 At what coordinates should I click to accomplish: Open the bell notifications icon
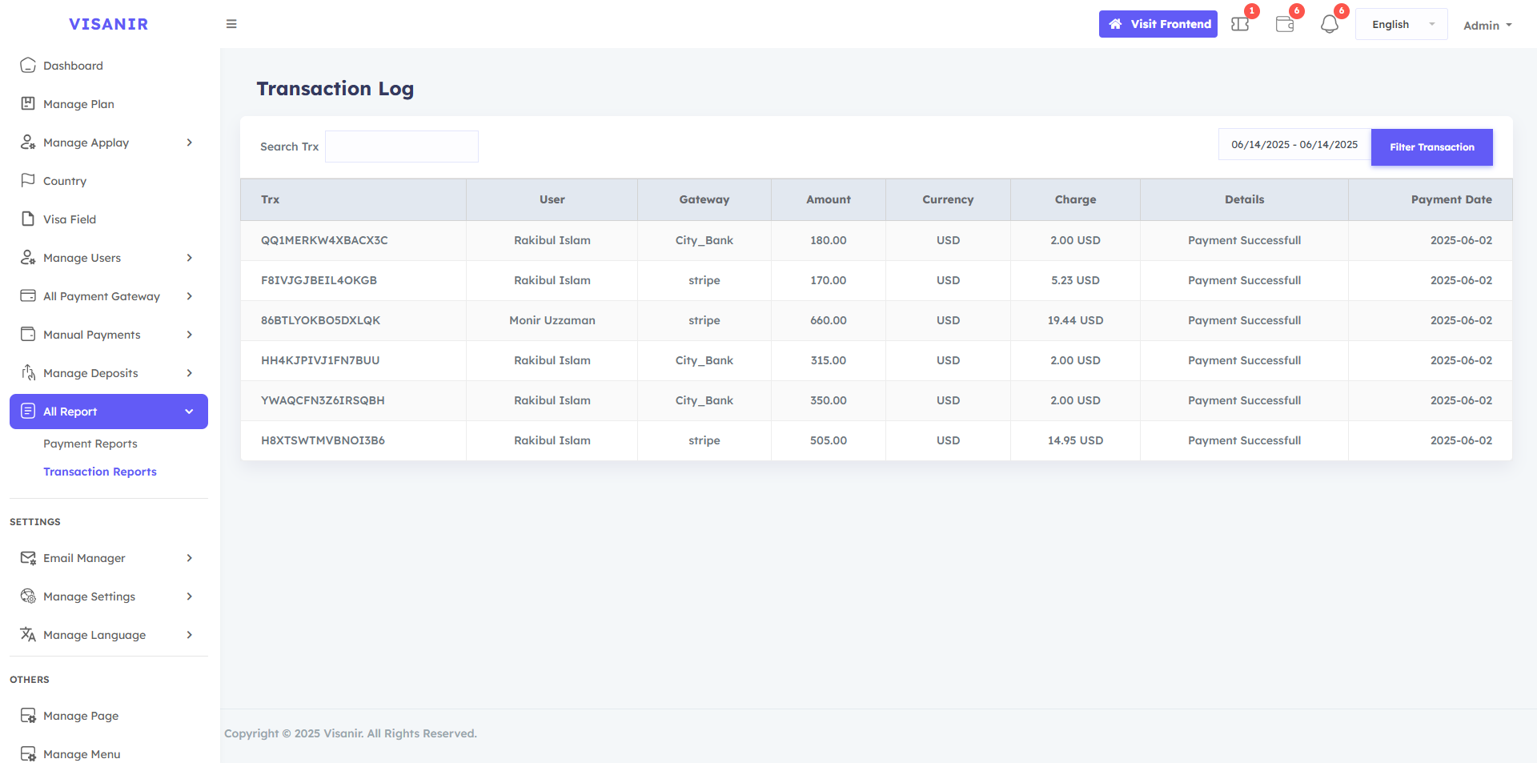point(1330,24)
